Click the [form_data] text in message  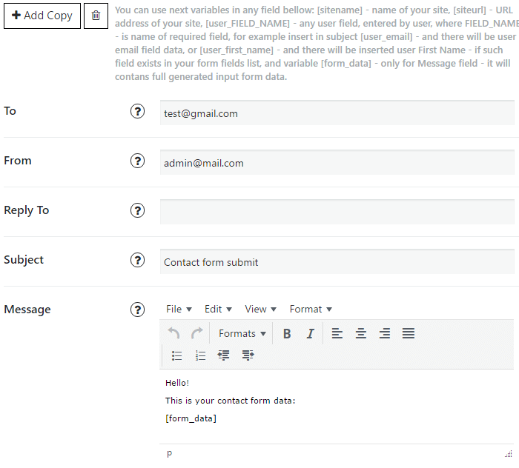tap(191, 418)
